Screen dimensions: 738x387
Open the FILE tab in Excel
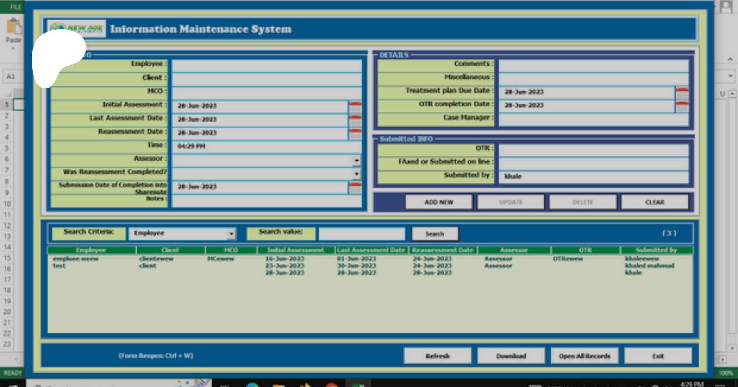pyautogui.click(x=16, y=7)
